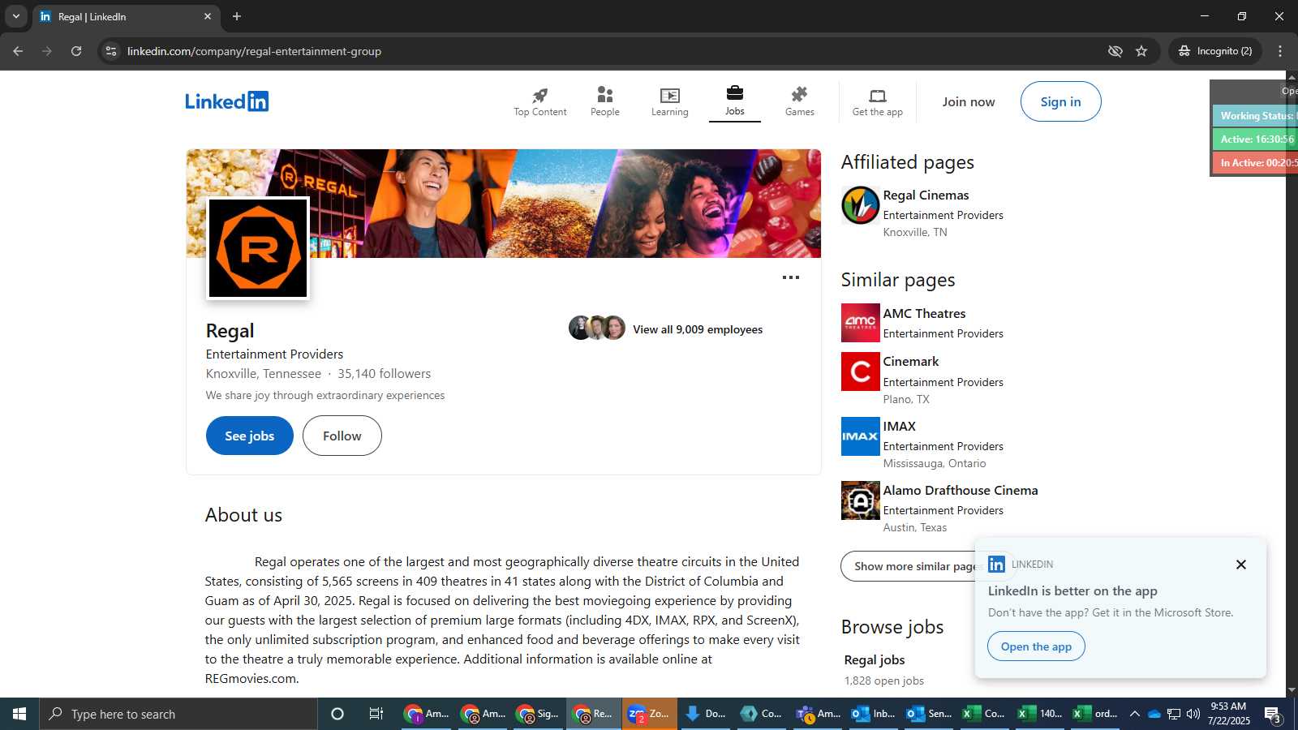The image size is (1298, 730).
Task: Click Open the app button
Action: [x=1036, y=646]
